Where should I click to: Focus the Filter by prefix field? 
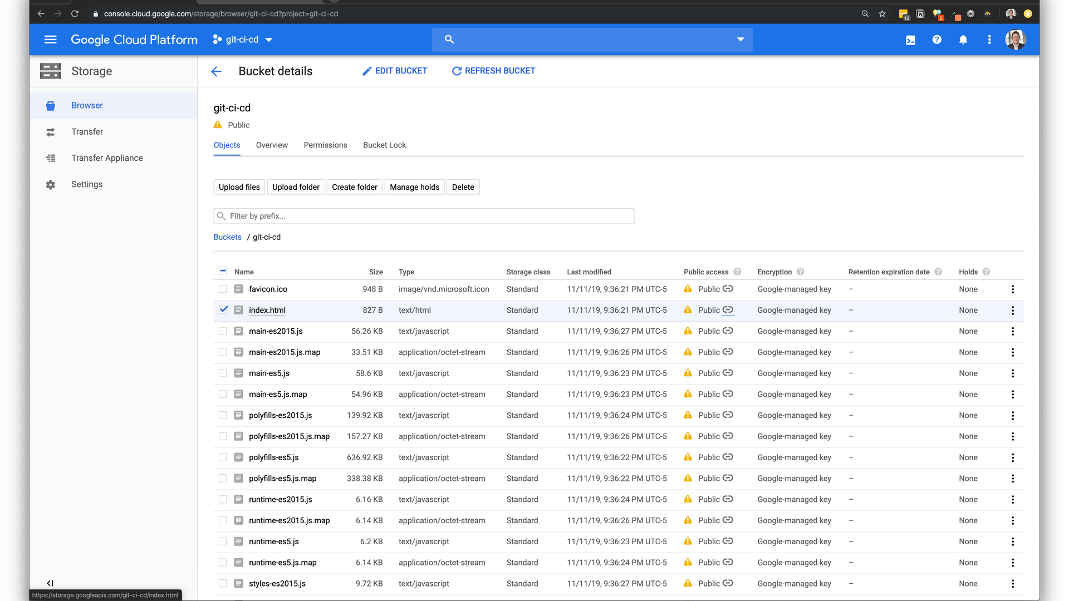429,216
